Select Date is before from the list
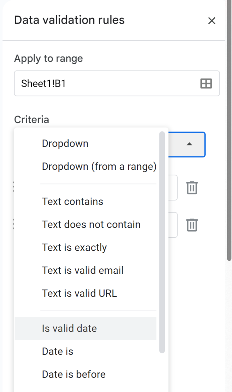 tap(74, 374)
